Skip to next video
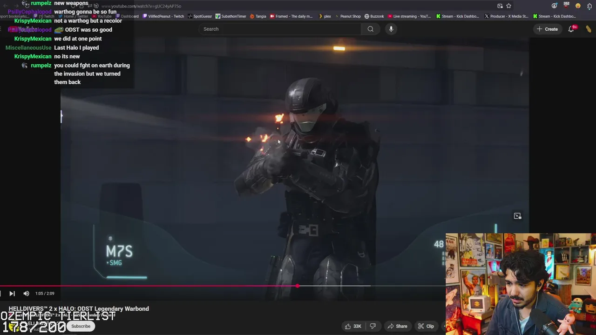Viewport: 596px width, 335px height. click(x=12, y=294)
